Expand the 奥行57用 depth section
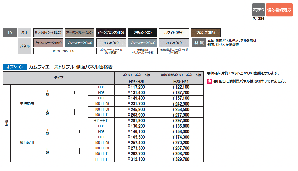The height and width of the screenshot is (171, 298). point(27,142)
